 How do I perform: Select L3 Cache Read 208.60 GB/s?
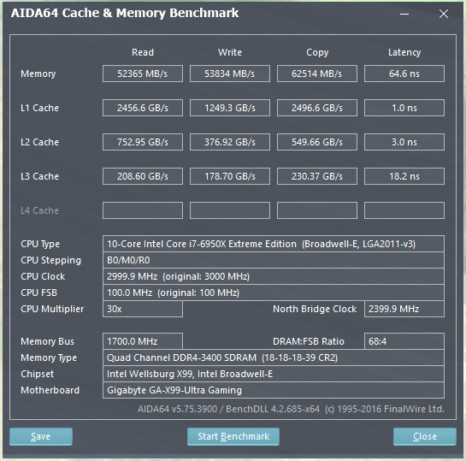[143, 176]
